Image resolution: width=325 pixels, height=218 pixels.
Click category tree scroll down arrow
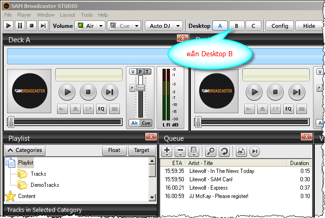[x=152, y=197]
